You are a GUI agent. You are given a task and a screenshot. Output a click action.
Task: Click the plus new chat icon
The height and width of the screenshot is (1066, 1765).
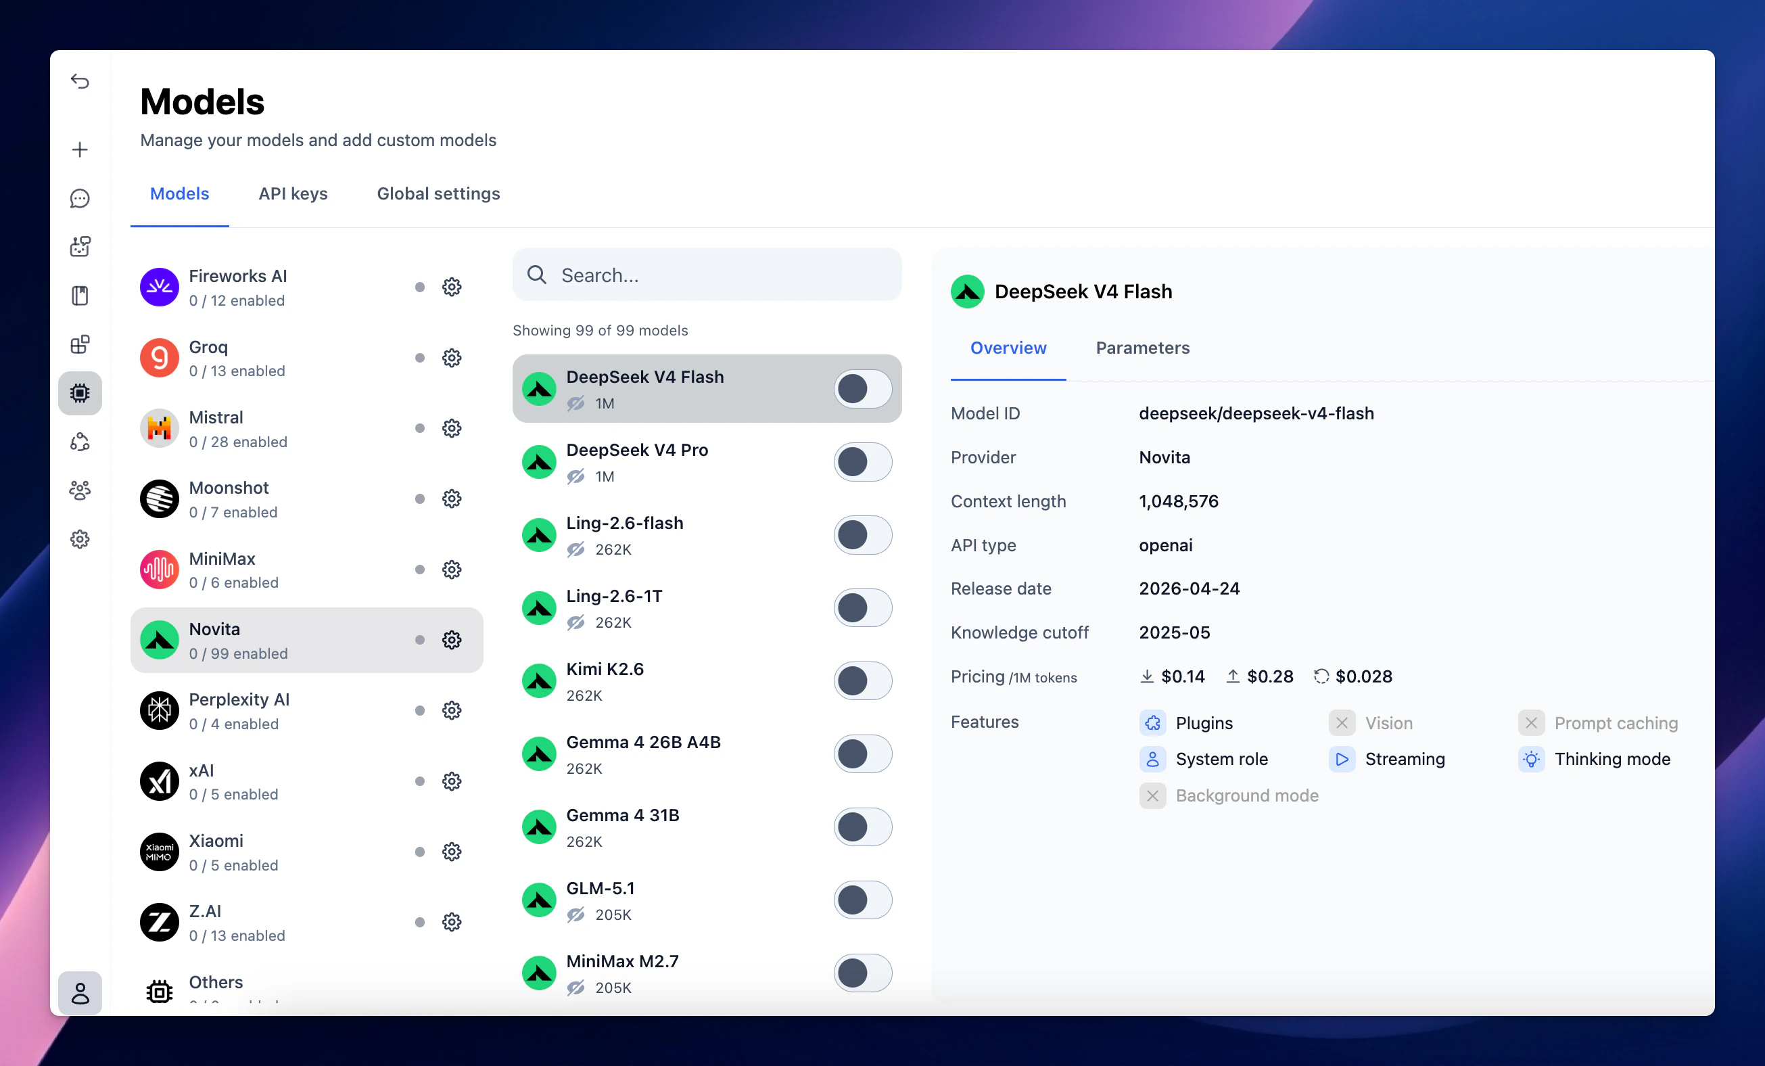click(x=80, y=149)
